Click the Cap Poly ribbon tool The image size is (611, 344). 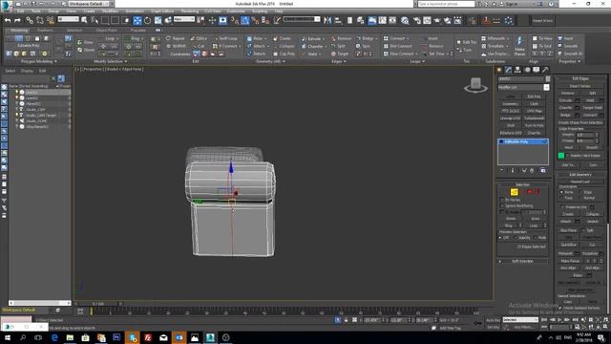284,54
